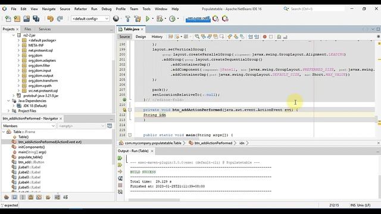Click the blue memory usage bar

tap(198, 19)
